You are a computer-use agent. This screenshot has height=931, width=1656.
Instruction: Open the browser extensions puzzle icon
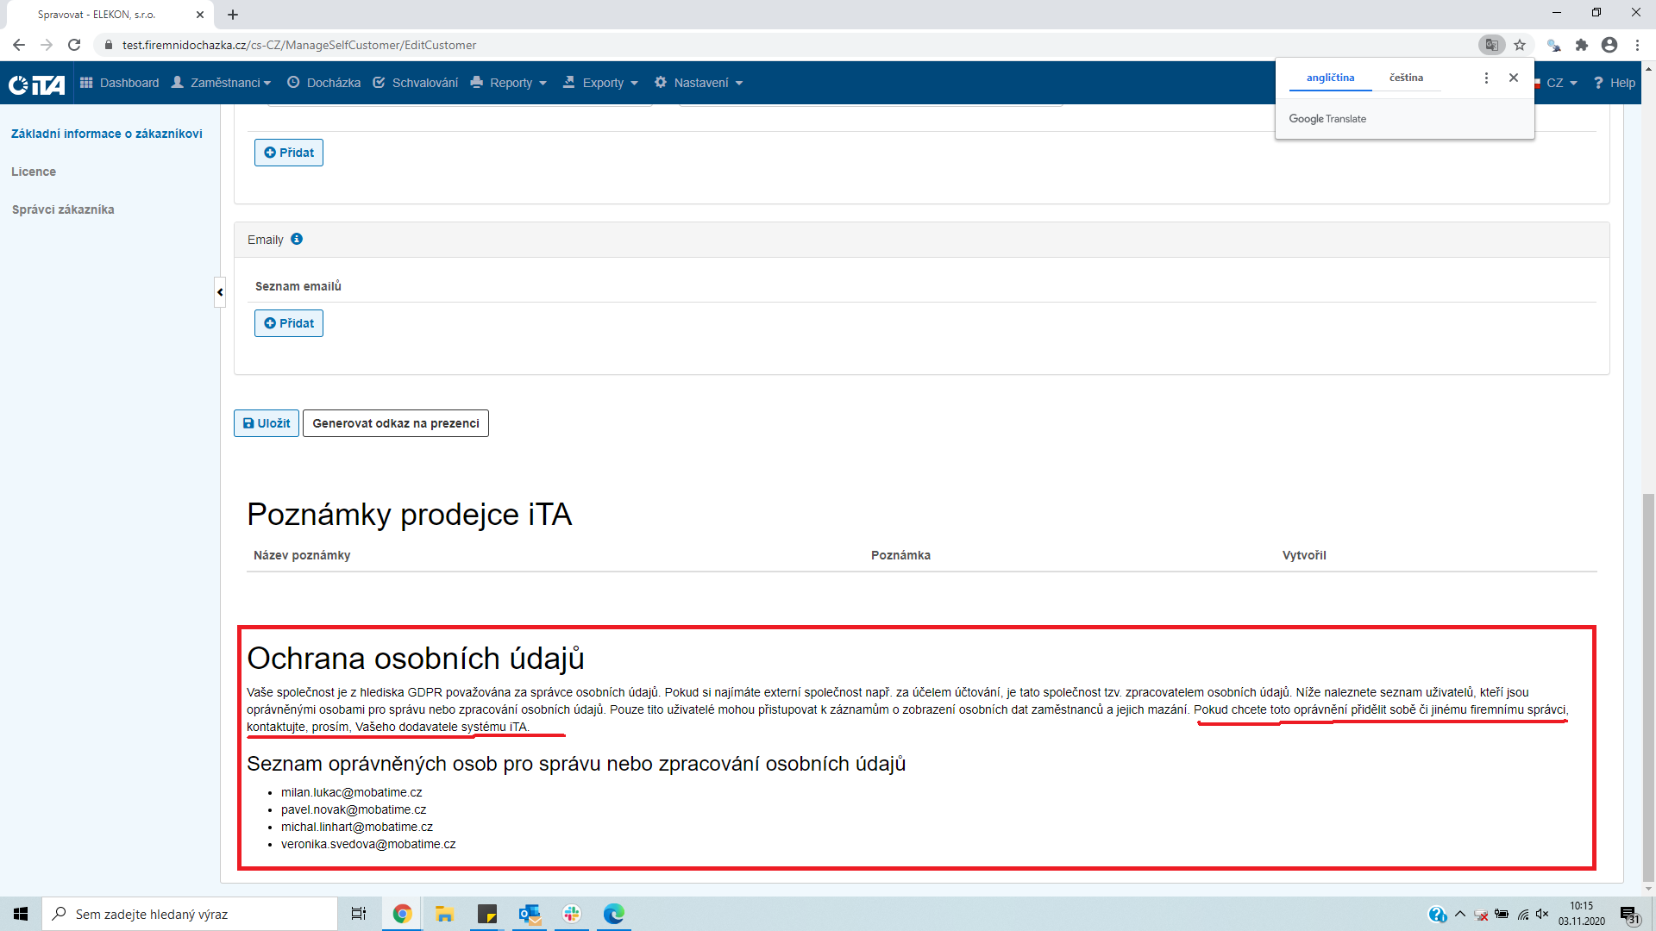[x=1581, y=45]
